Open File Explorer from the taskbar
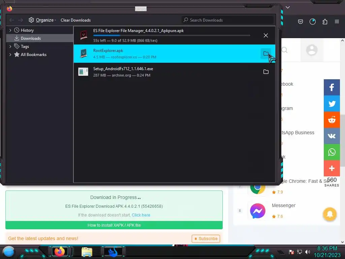This screenshot has height=259, width=345. [x=87, y=252]
